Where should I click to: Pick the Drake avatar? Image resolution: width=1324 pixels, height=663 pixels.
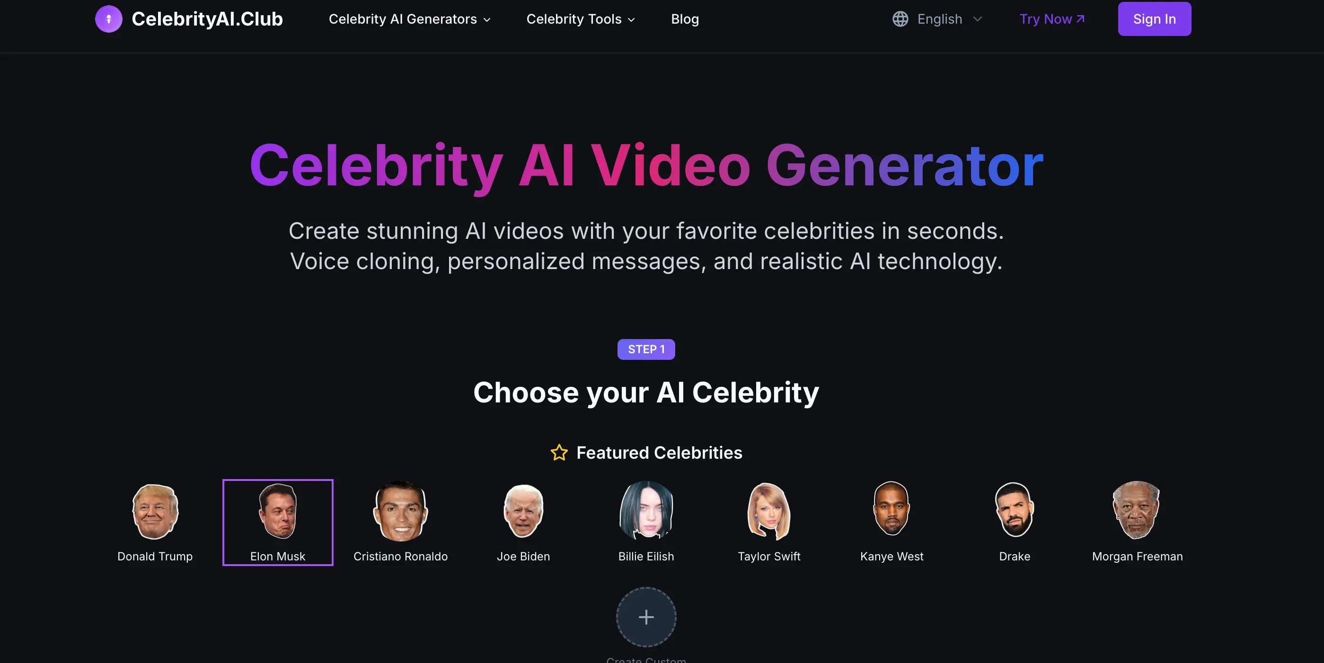click(x=1015, y=509)
